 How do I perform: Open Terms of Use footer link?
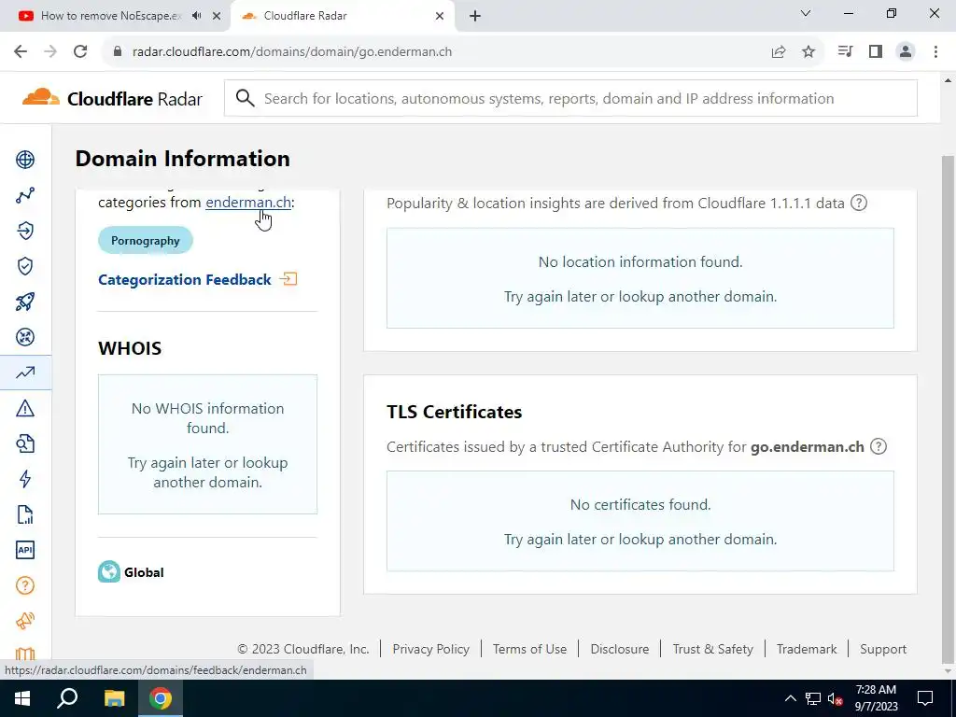pos(530,649)
